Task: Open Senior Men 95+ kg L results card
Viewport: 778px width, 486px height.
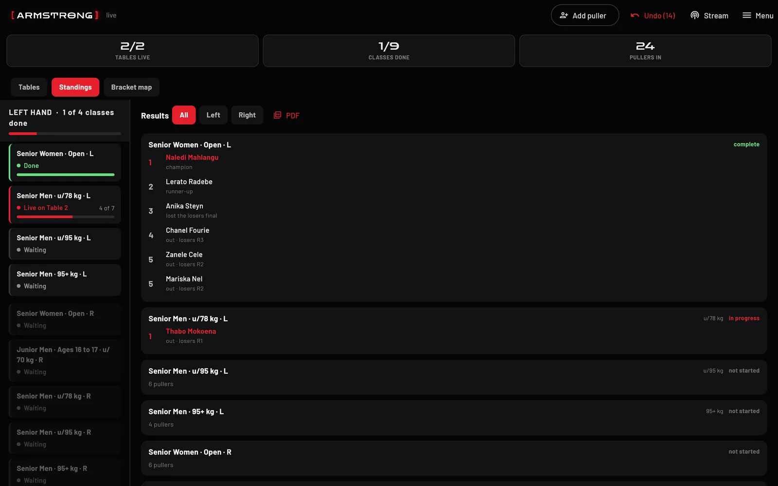Action: (x=454, y=417)
